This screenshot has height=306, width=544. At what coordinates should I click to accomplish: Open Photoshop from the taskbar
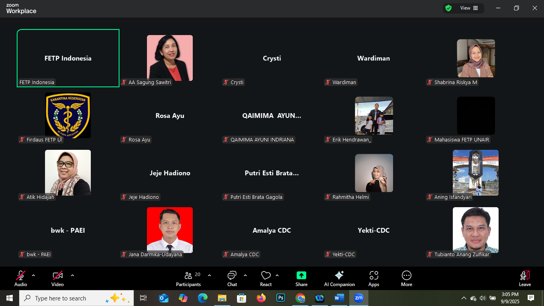tap(281, 298)
